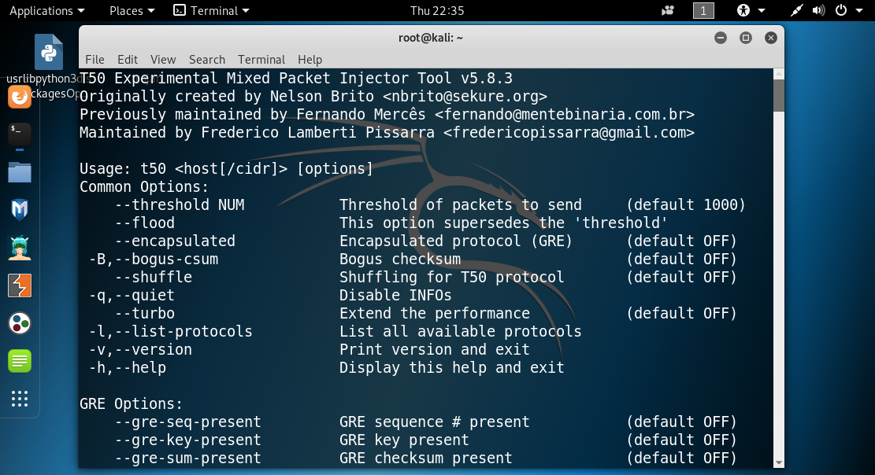
Task: Open the Python file desktop icon
Action: (x=49, y=53)
